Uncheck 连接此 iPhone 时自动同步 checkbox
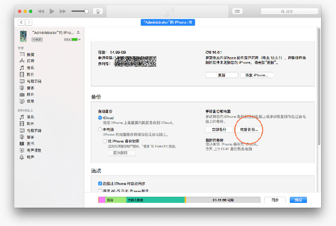The image size is (336, 226). coord(100,184)
